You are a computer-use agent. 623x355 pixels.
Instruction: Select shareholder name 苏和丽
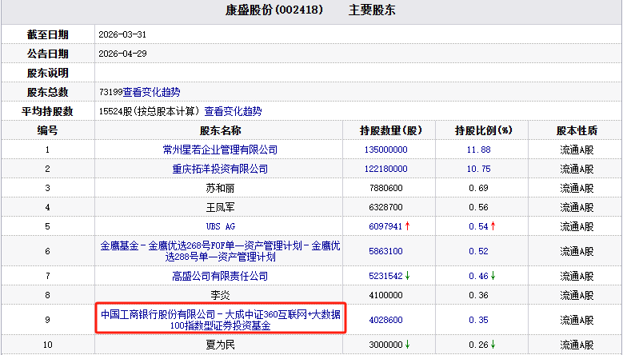pos(220,188)
